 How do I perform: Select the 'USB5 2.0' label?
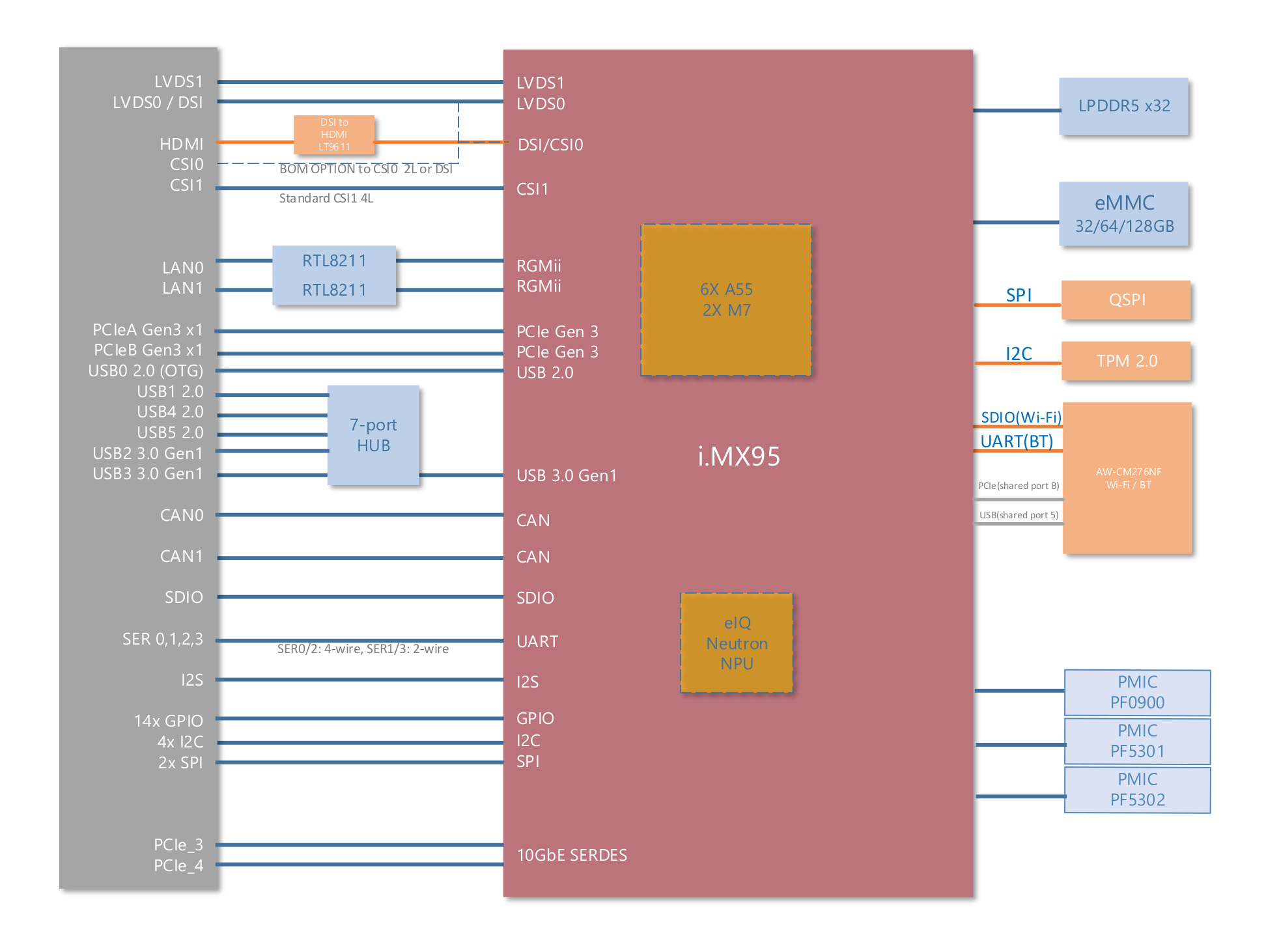click(x=170, y=433)
